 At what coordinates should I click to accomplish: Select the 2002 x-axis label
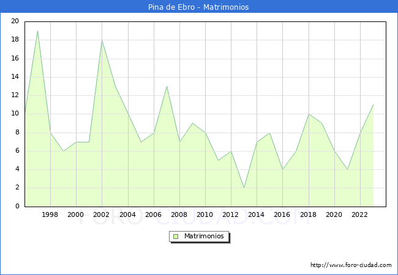(102, 215)
